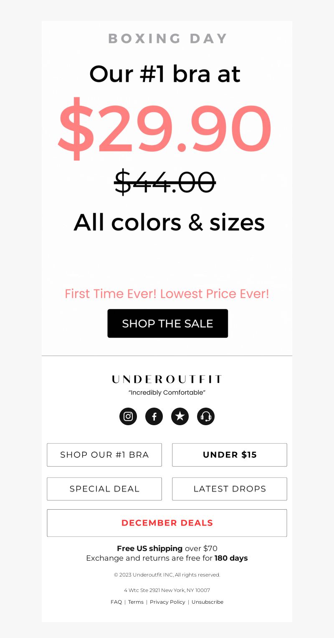Open the SPECIAL DEAL button

pos(104,489)
